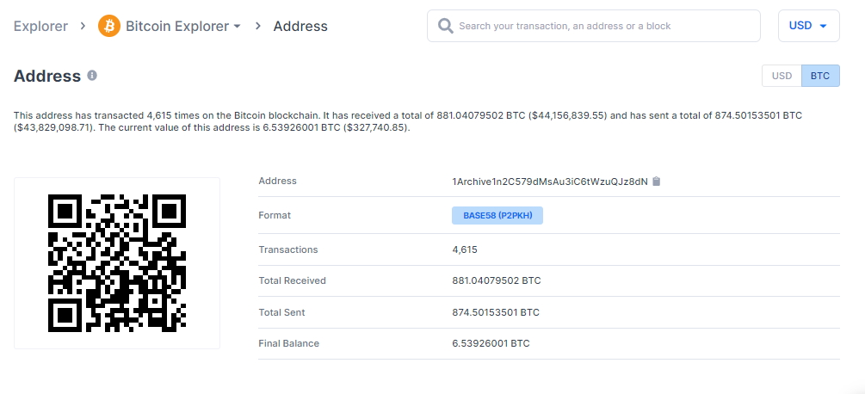Click the address QR code image
Viewport: 865px width, 394px height.
(117, 262)
